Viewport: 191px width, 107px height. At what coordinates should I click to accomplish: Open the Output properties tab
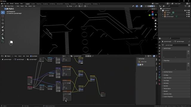click(x=159, y=48)
